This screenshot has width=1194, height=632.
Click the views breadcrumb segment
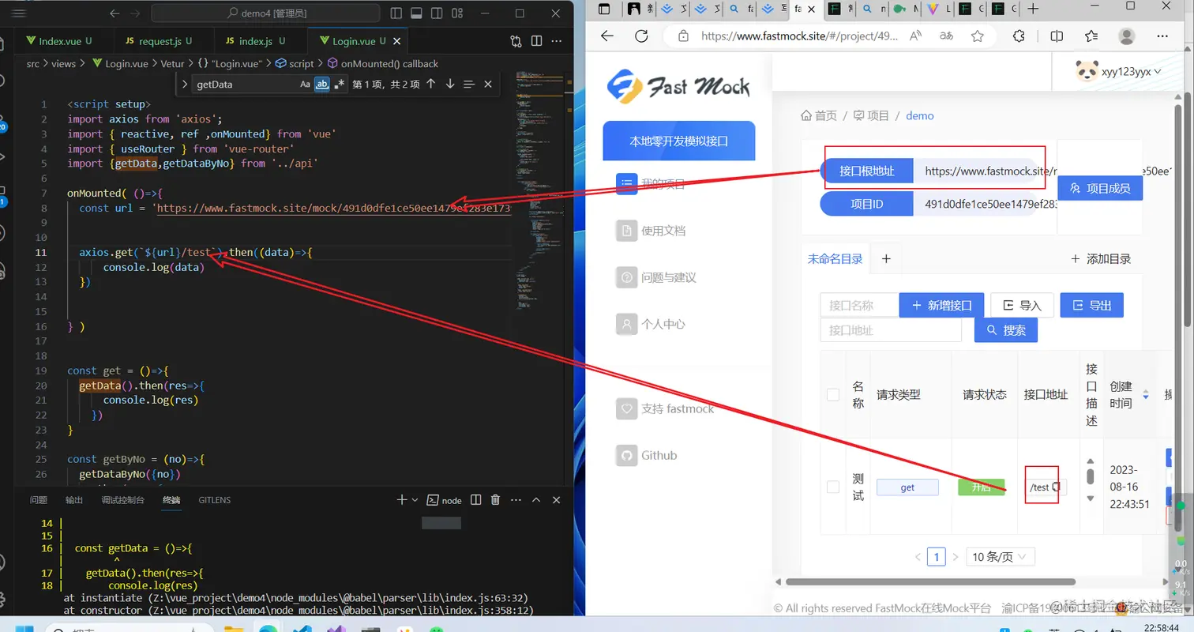point(63,64)
